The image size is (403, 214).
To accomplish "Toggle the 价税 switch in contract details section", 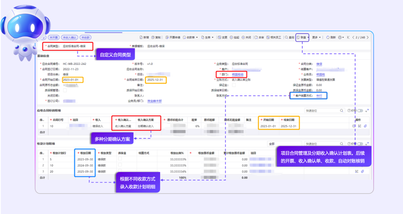I will 360,111.
